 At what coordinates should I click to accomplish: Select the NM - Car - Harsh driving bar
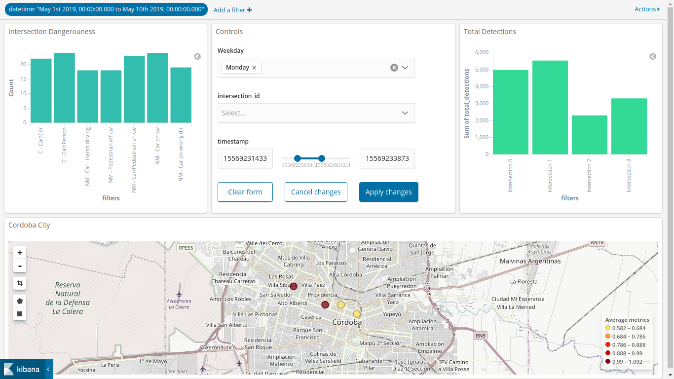[88, 97]
